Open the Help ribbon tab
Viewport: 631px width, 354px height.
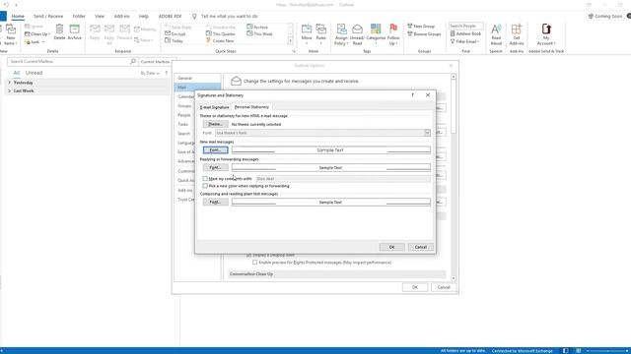tap(144, 16)
